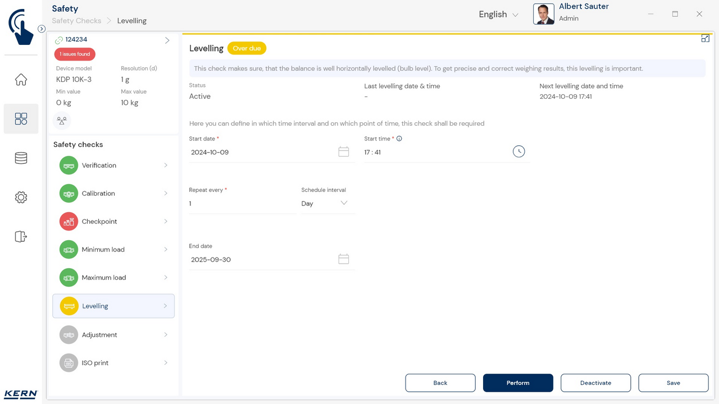Click the expand panel icon top right

coord(705,39)
